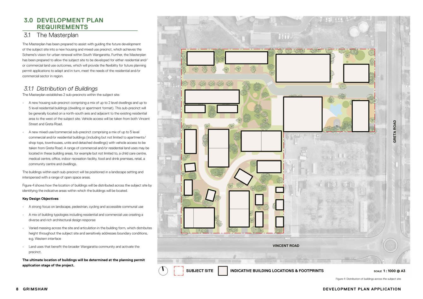Click 'The Masterplan establishes 2 sub-precincts' sentence
The height and width of the screenshot is (299, 423).
pos(71,95)
